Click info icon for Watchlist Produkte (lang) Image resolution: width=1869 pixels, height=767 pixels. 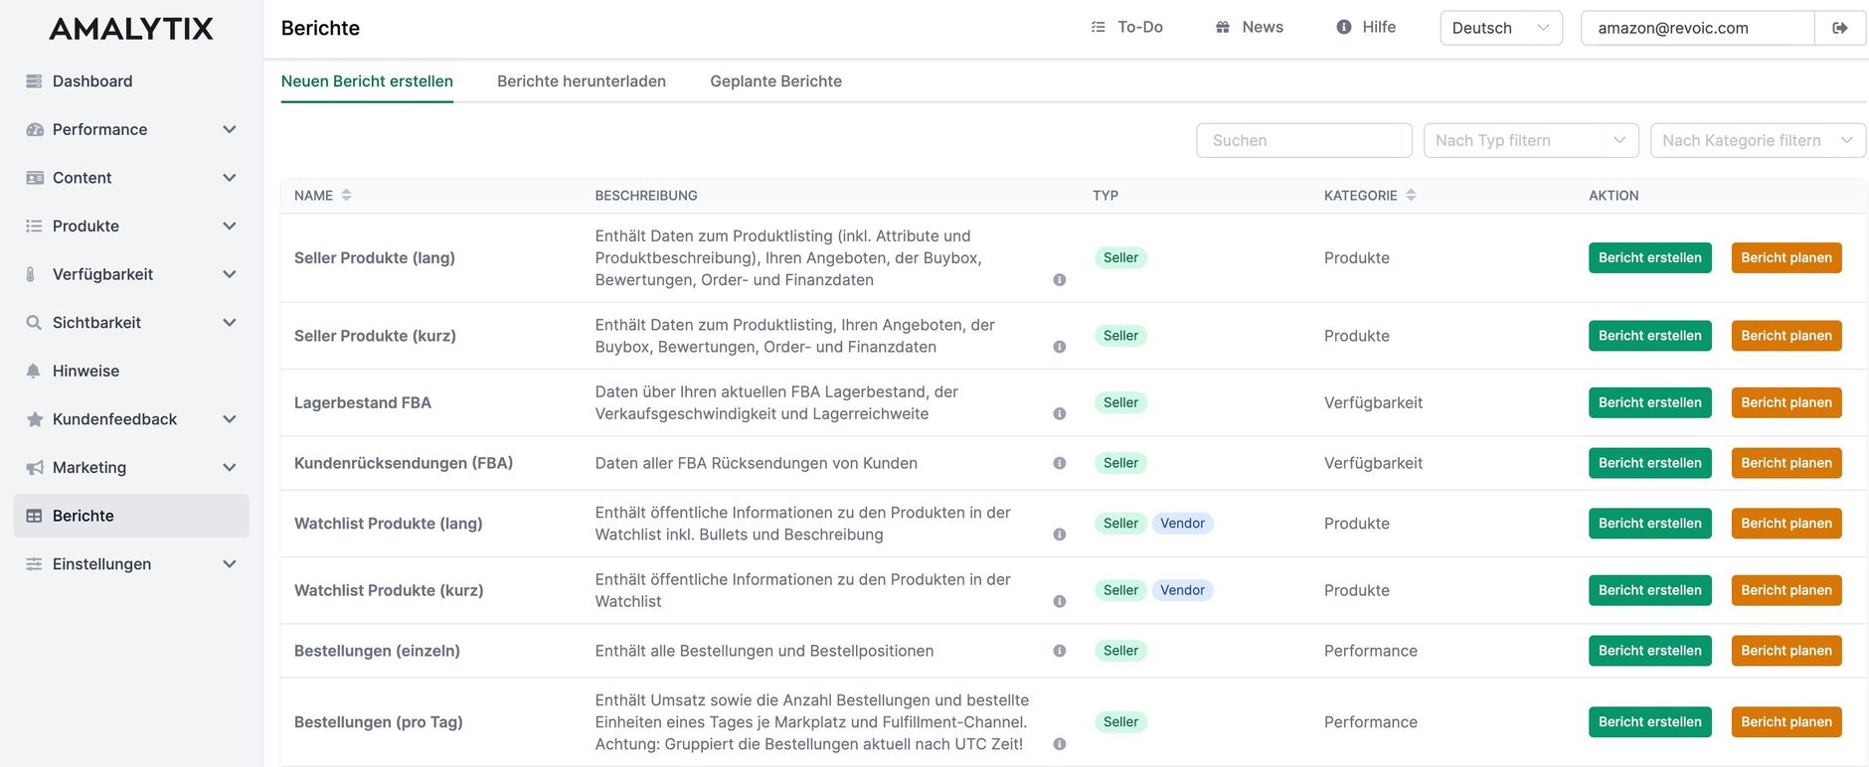(x=1060, y=535)
